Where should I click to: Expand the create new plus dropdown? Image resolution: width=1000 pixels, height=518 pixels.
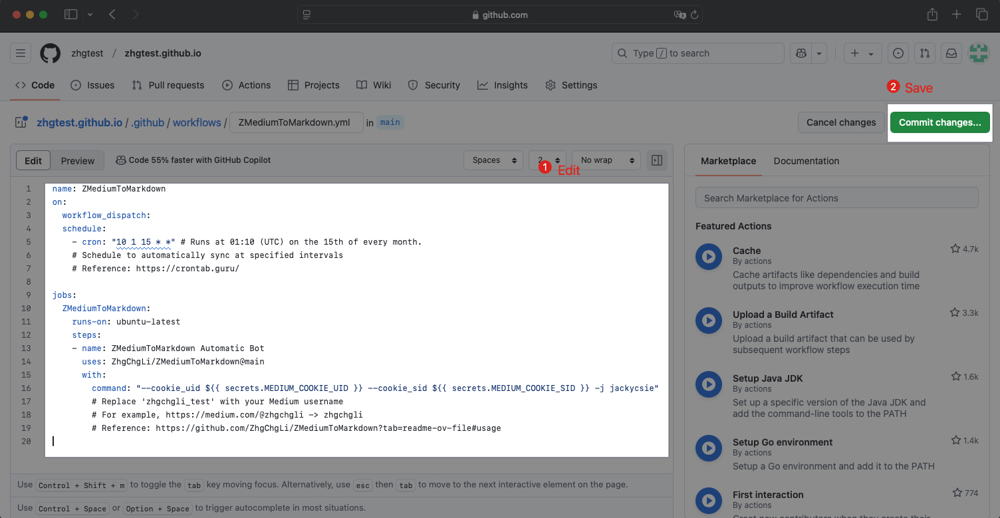coord(862,53)
